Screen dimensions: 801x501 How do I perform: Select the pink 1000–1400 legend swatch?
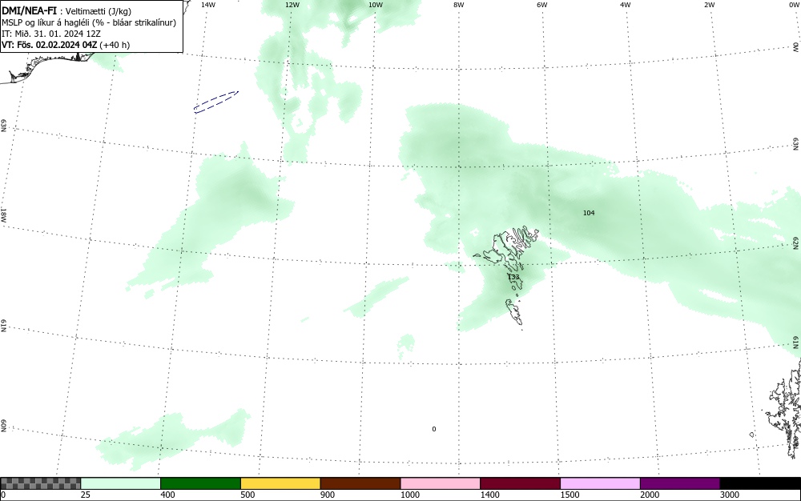(x=441, y=483)
